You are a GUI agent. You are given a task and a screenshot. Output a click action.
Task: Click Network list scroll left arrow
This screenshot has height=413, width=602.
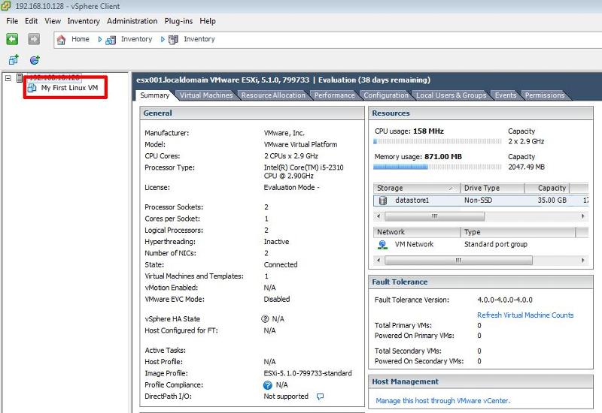(x=379, y=261)
